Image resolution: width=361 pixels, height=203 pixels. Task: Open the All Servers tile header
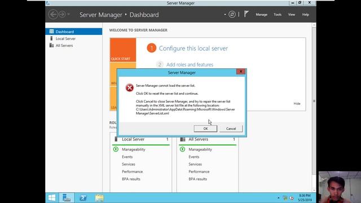(198, 139)
